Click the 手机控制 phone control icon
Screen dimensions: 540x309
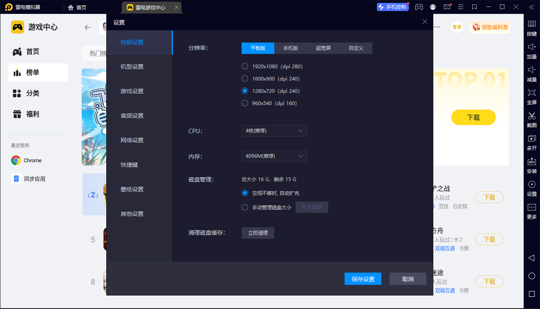point(392,7)
